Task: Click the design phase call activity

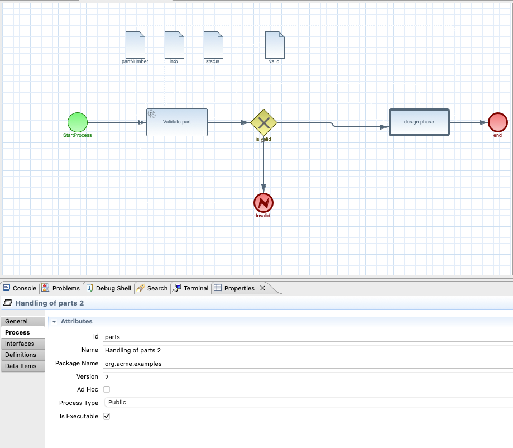Action: coord(419,122)
